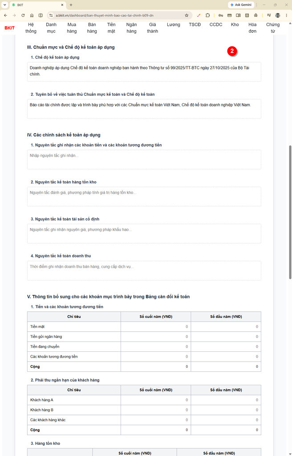Click the Ask Gemini button
Screen dimensions: 292x456
pos(241,5)
